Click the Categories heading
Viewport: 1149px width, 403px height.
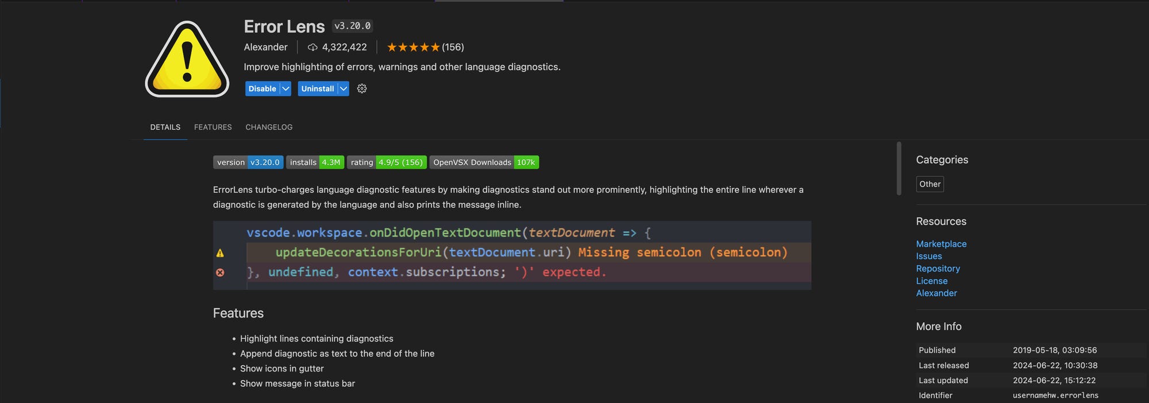pyautogui.click(x=942, y=160)
